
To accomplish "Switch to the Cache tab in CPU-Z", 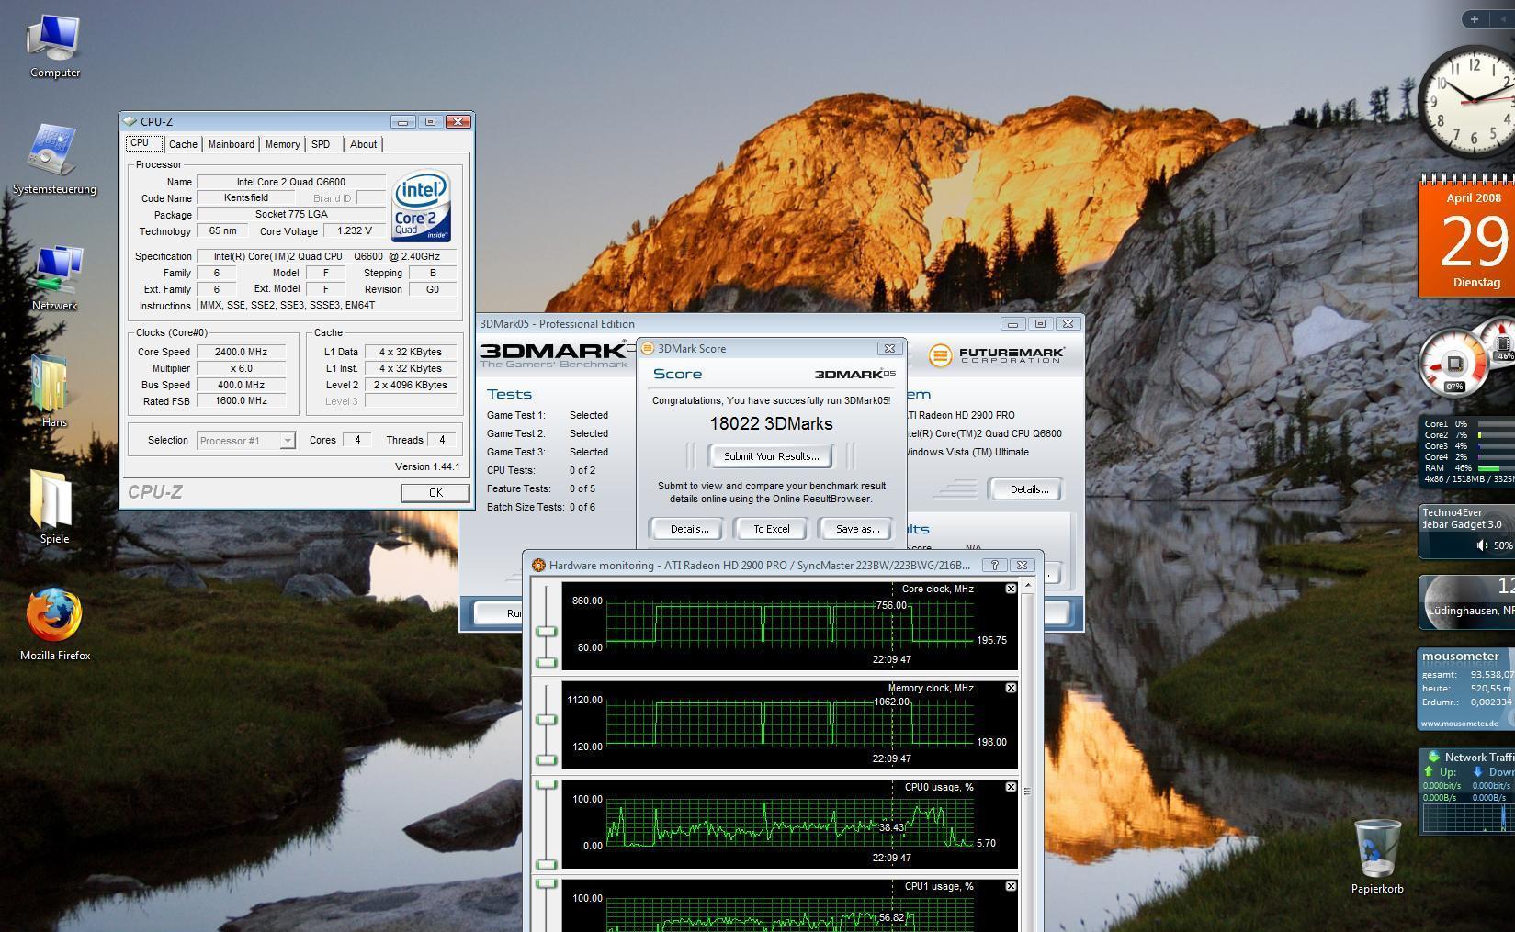I will (x=183, y=144).
